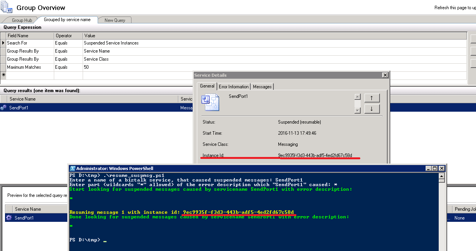Click the Resuming message 1 line in PowerShell
This screenshot has width=476, height=251.
point(181,212)
